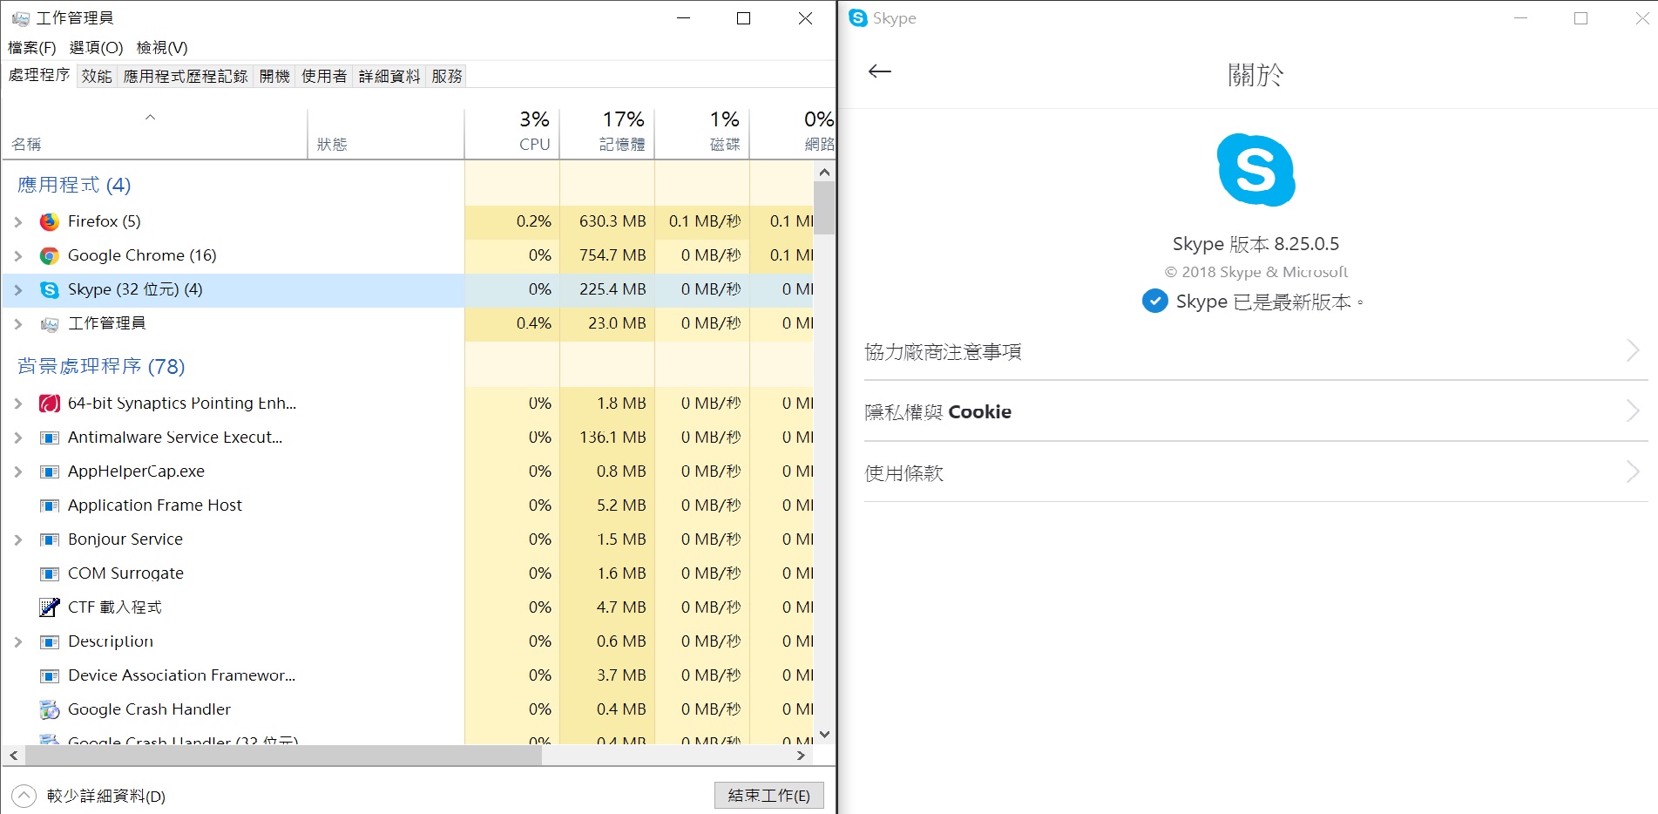Open 隱私權與 Cookie in Skype
The height and width of the screenshot is (814, 1658).
1255,411
